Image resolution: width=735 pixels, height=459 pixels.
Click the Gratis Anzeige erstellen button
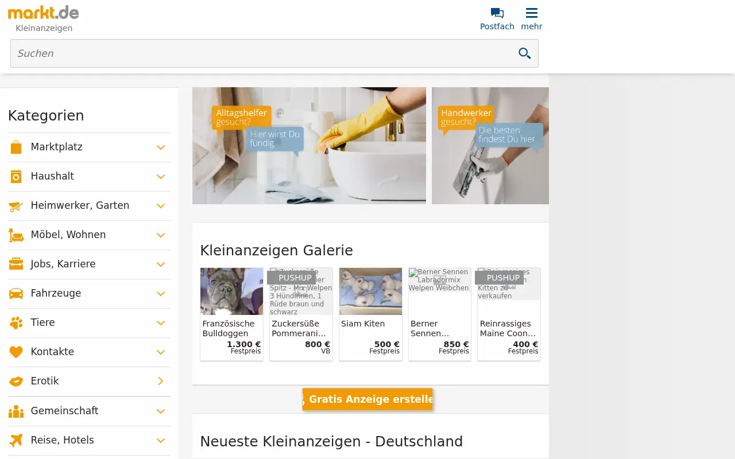[367, 399]
